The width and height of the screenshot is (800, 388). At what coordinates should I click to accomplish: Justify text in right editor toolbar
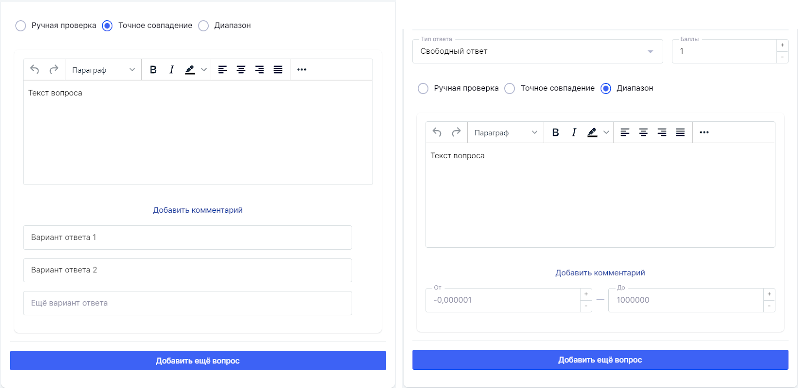tap(680, 132)
